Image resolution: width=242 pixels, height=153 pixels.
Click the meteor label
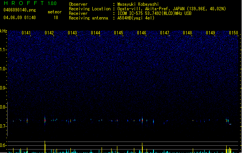[x=55, y=12]
